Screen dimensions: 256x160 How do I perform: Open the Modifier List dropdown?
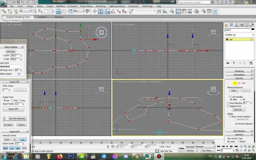pyautogui.click(x=240, y=35)
